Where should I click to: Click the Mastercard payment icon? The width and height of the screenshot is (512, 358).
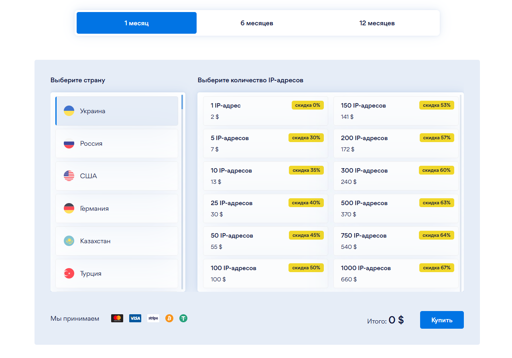pos(117,318)
